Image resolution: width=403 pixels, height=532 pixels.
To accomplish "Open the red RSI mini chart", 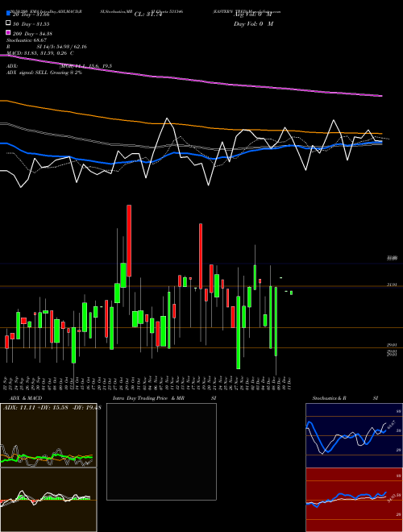I will [x=354, y=500].
